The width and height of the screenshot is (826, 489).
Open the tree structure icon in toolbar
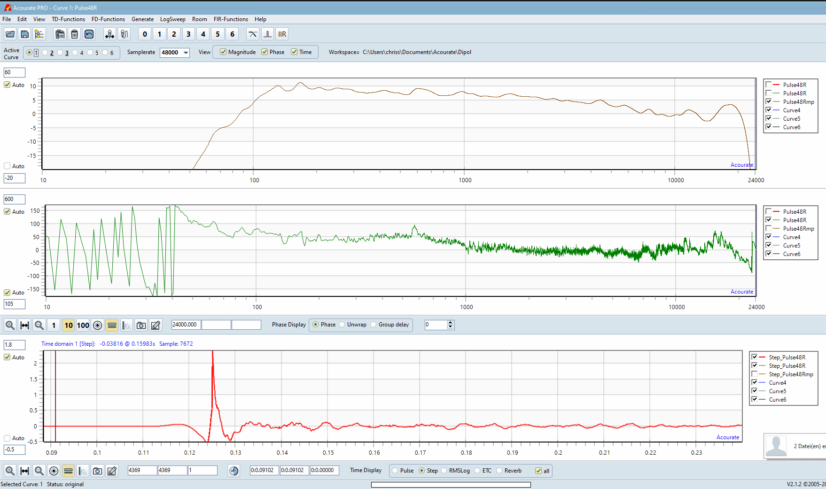tap(39, 34)
